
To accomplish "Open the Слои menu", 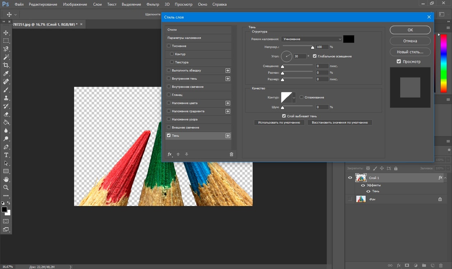I will pos(97,4).
